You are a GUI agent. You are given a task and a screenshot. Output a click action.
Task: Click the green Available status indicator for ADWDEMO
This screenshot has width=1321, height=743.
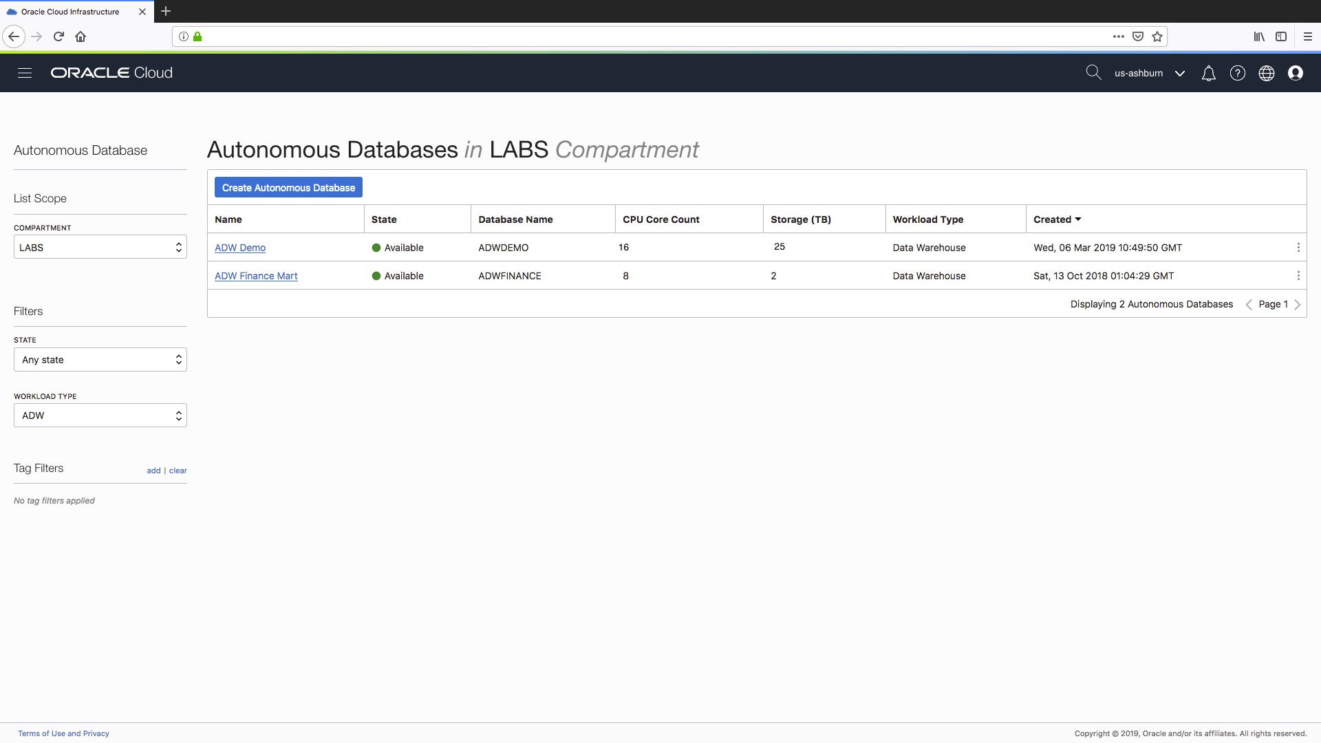[x=376, y=247]
